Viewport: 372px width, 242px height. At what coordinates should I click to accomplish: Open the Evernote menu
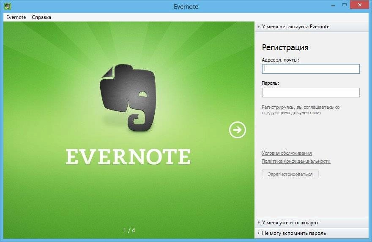coord(16,17)
